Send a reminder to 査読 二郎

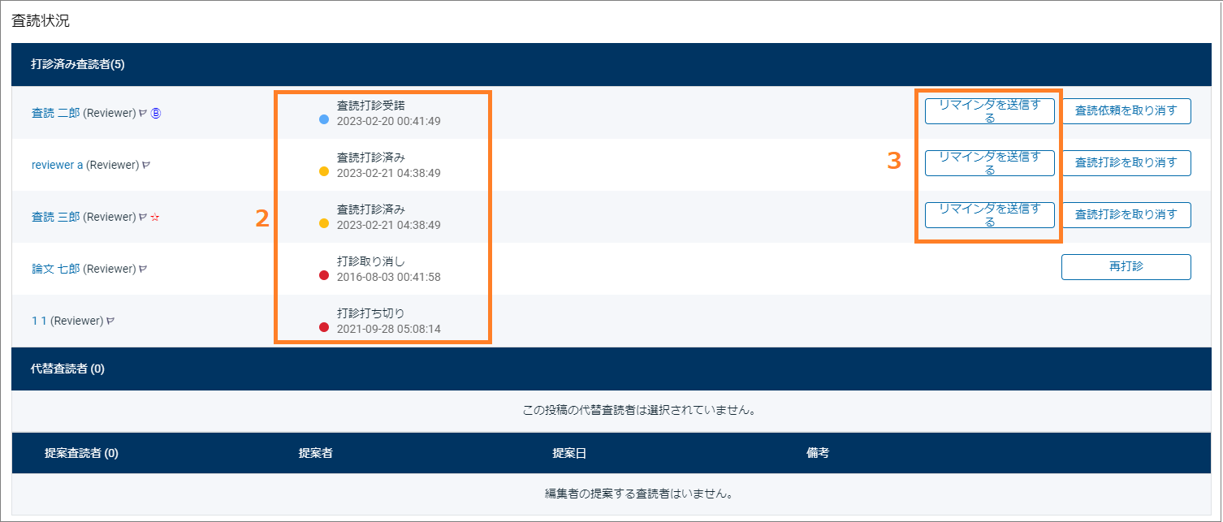989,110
